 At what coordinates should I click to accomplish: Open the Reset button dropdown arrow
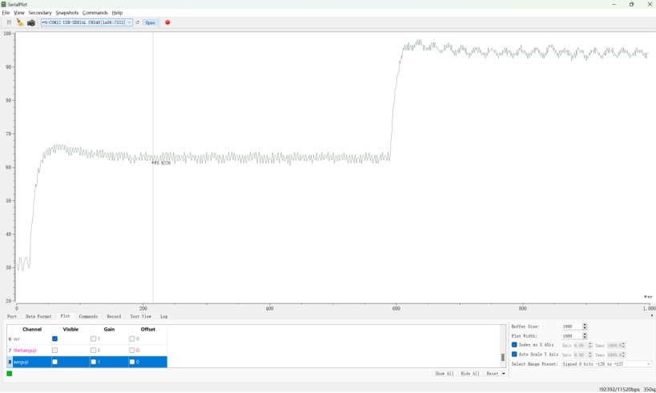(x=503, y=373)
